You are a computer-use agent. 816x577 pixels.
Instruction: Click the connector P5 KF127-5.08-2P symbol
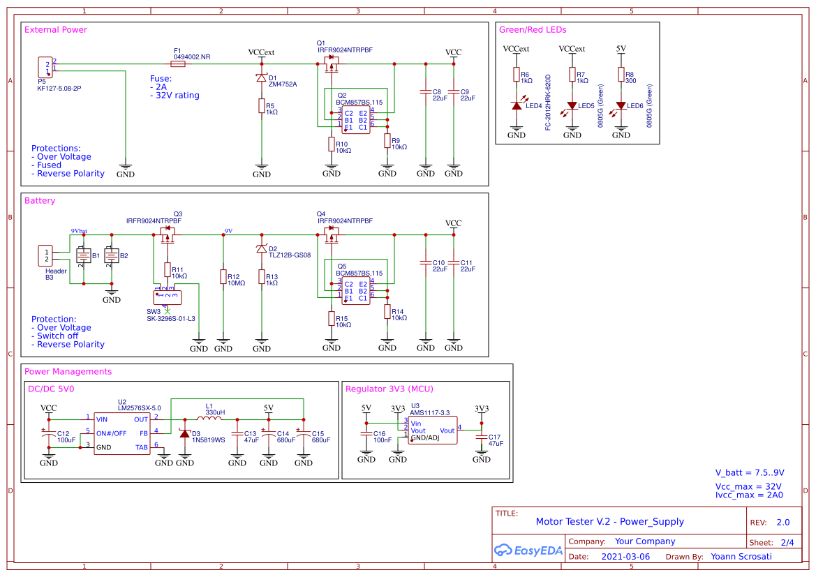(45, 66)
